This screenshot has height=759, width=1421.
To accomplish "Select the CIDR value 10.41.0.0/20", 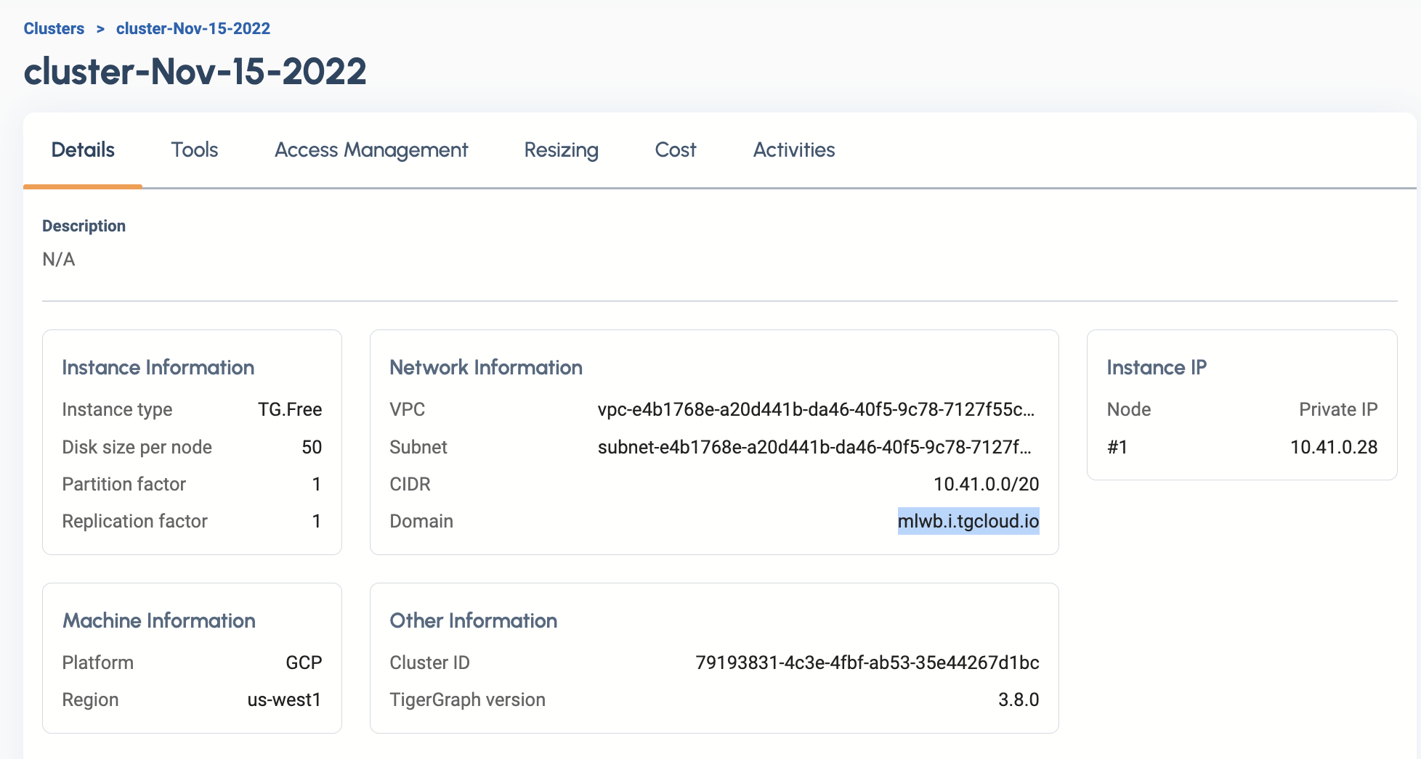I will pyautogui.click(x=986, y=484).
